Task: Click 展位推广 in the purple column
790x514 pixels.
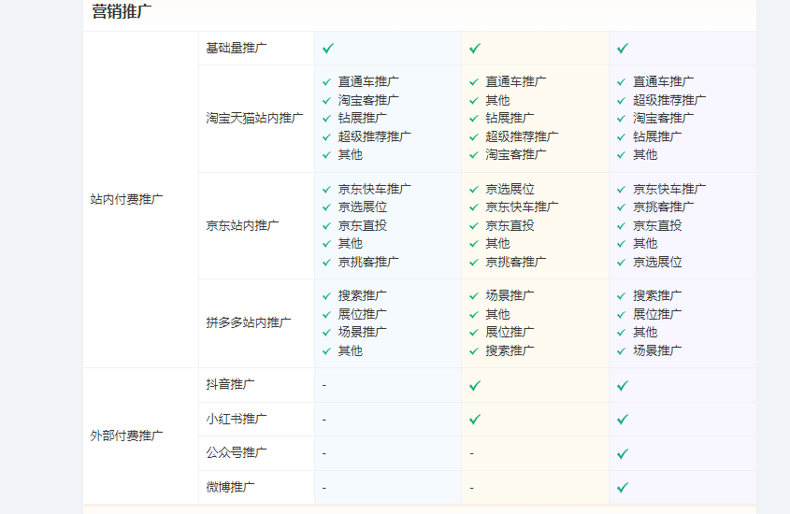Action: click(657, 314)
